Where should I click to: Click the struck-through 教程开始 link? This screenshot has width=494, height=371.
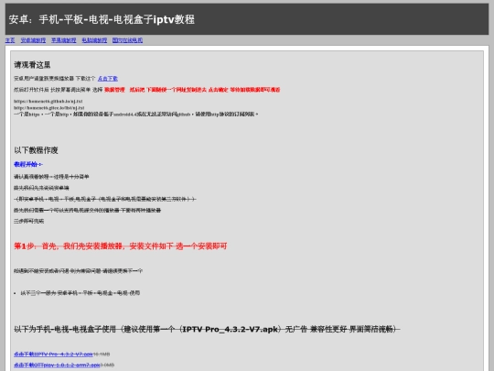click(28, 164)
